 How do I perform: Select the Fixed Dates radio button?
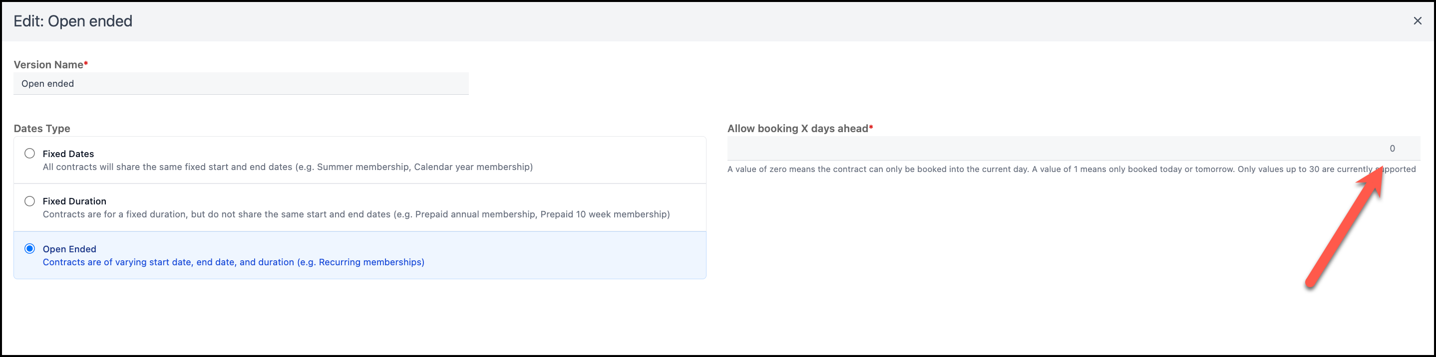[29, 153]
